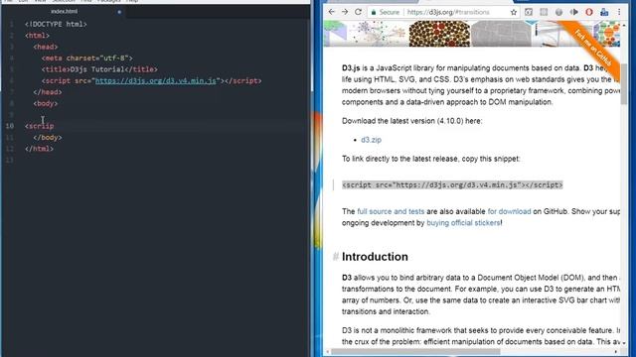Follow the 'buying official stickers' link
The image size is (636, 357).
point(463,222)
